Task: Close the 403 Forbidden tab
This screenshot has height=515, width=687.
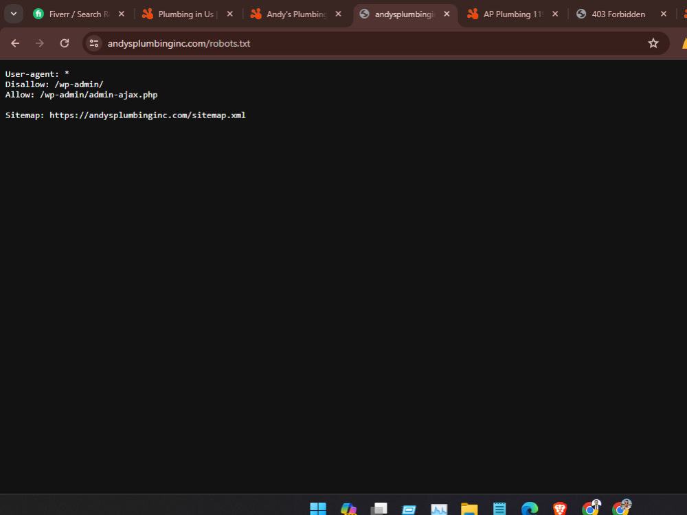Action: (664, 14)
